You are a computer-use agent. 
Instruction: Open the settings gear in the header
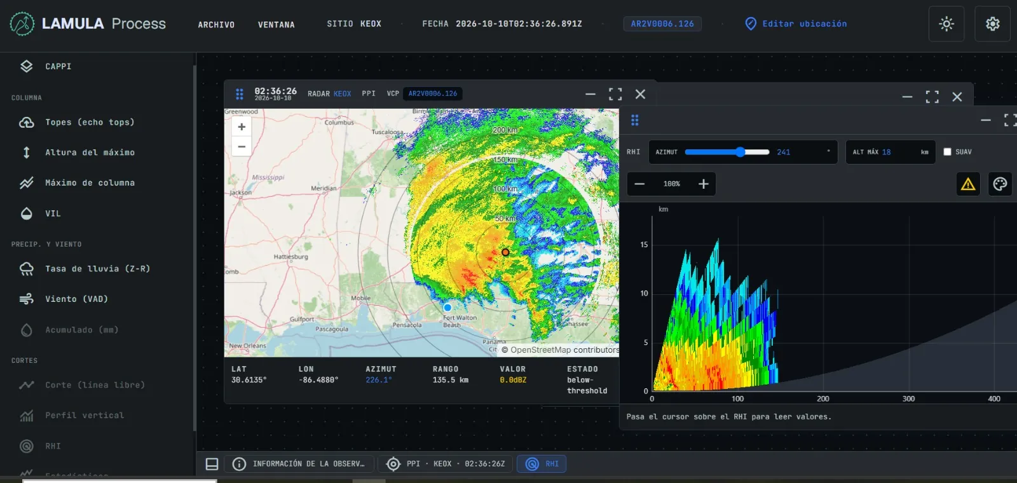click(x=992, y=24)
